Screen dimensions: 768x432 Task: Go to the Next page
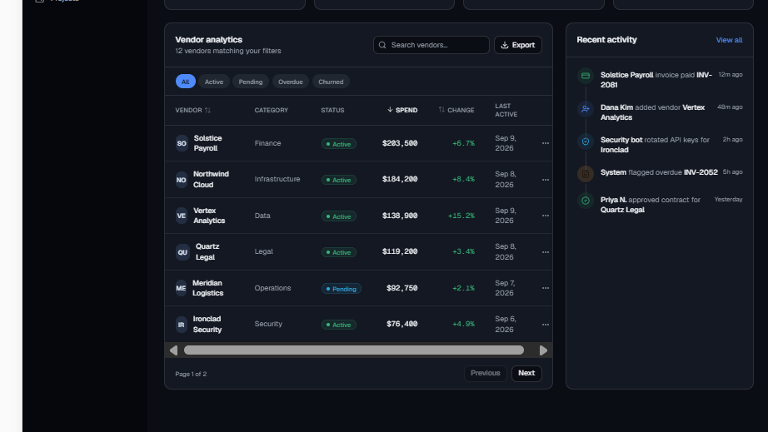(x=526, y=373)
